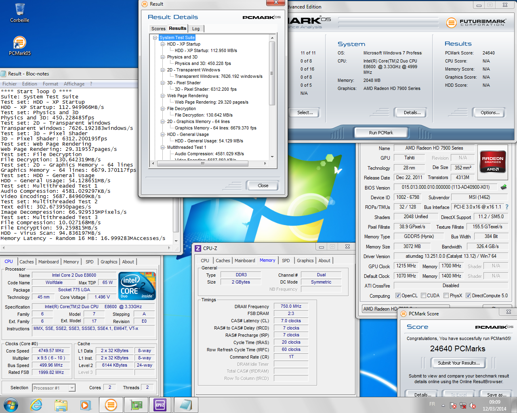Collapse the HDD - XP Startup node
Viewport: 517px width, 413px height.
click(163, 44)
